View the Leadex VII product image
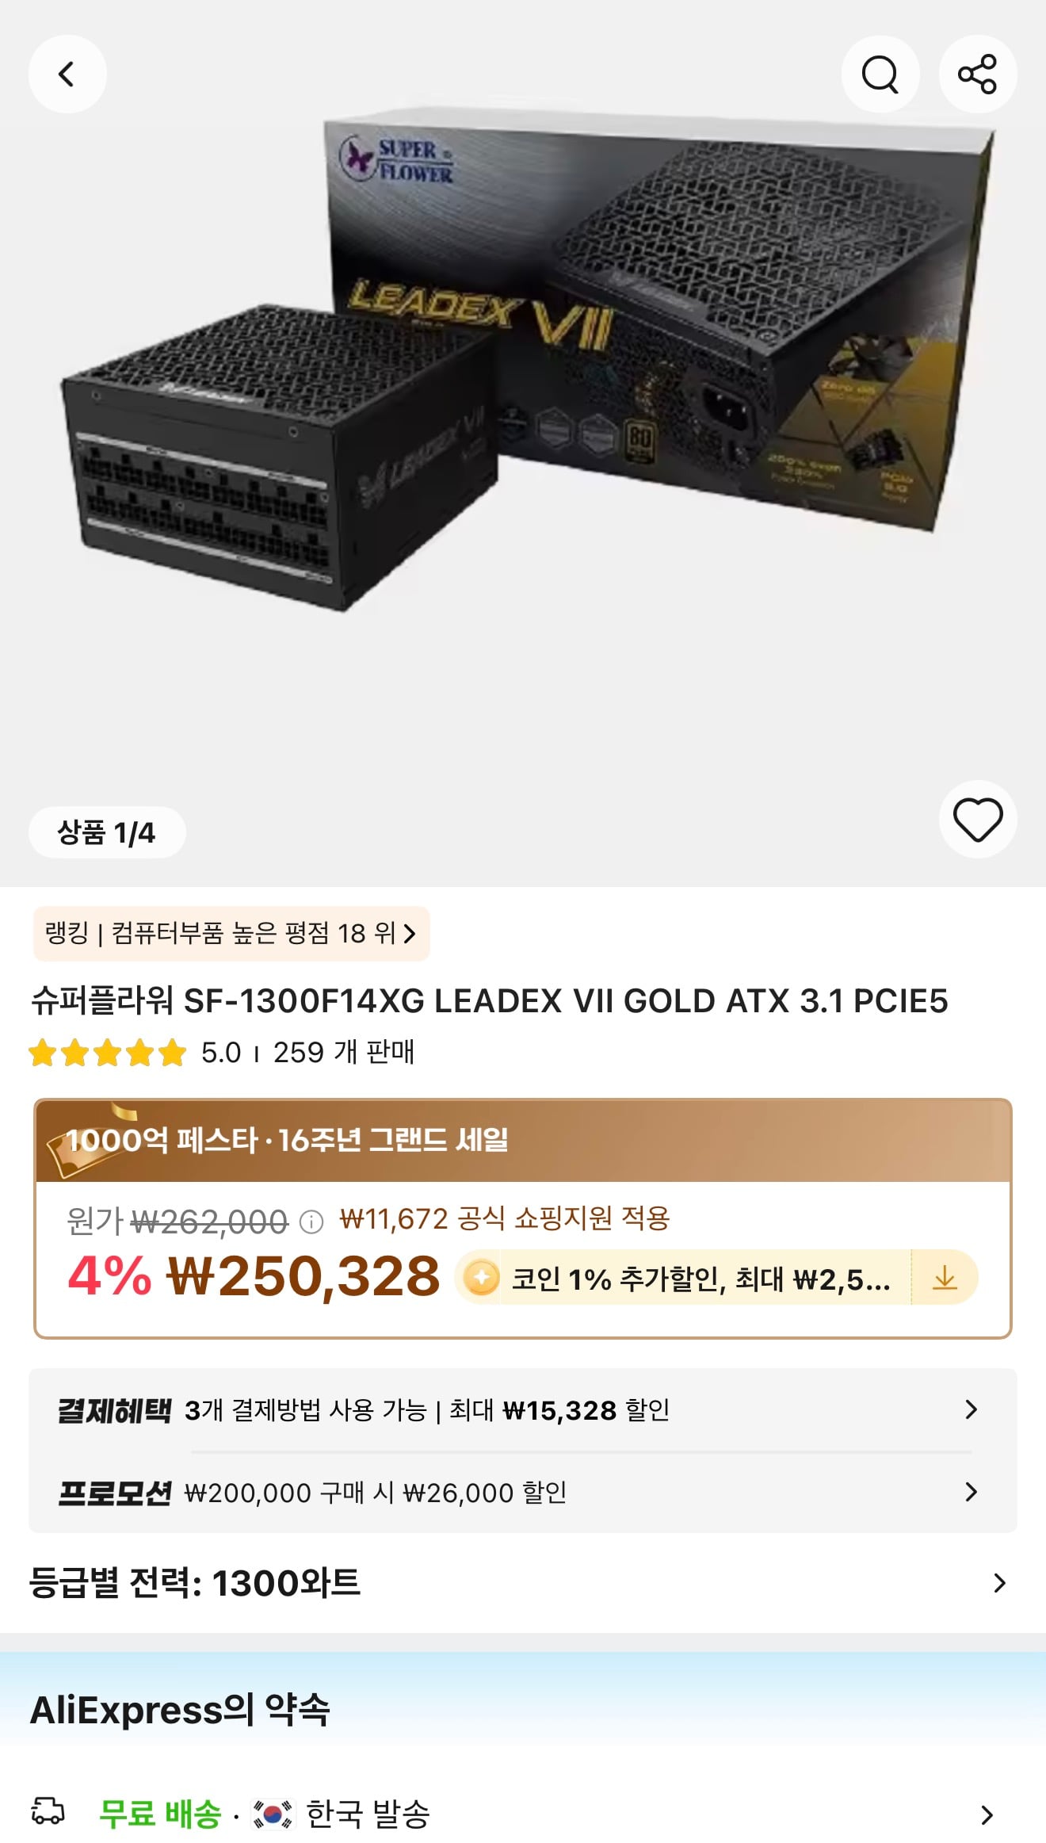 pos(523,365)
